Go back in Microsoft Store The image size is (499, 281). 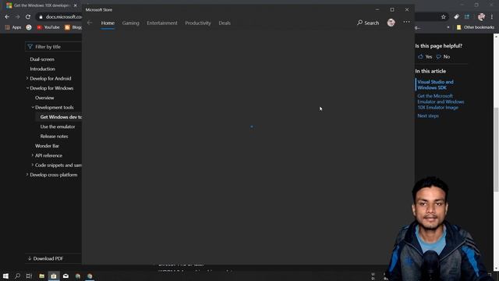coord(90,23)
